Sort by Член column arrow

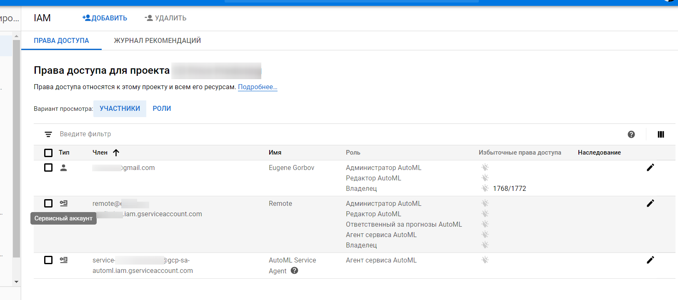click(x=116, y=152)
